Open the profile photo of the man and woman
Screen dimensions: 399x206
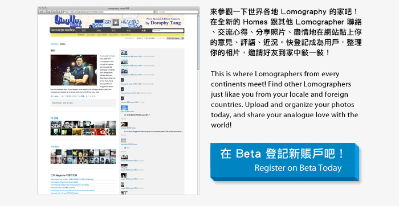pos(74,70)
